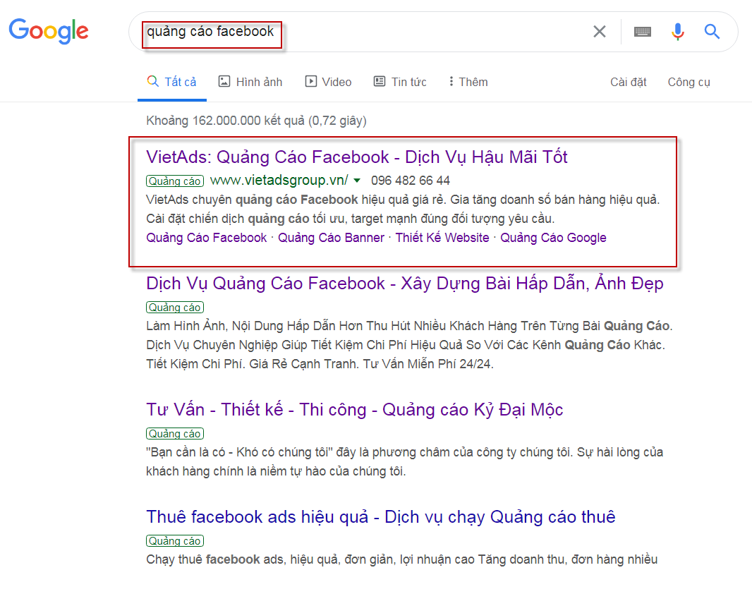Open the Quảng Cáo Banner sitelink
This screenshot has height=594, width=752.
(331, 237)
